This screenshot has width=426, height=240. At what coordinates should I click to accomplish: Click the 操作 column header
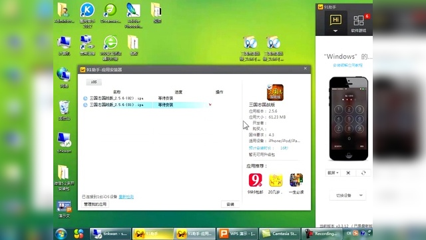pyautogui.click(x=219, y=92)
